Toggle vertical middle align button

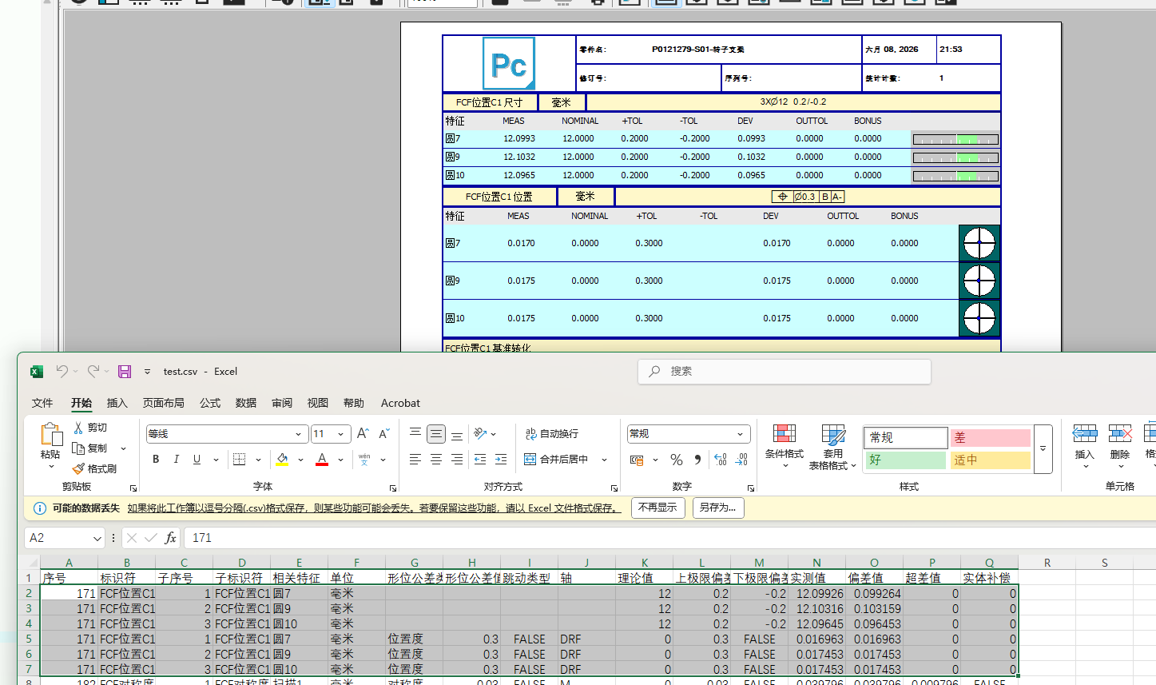pos(436,433)
